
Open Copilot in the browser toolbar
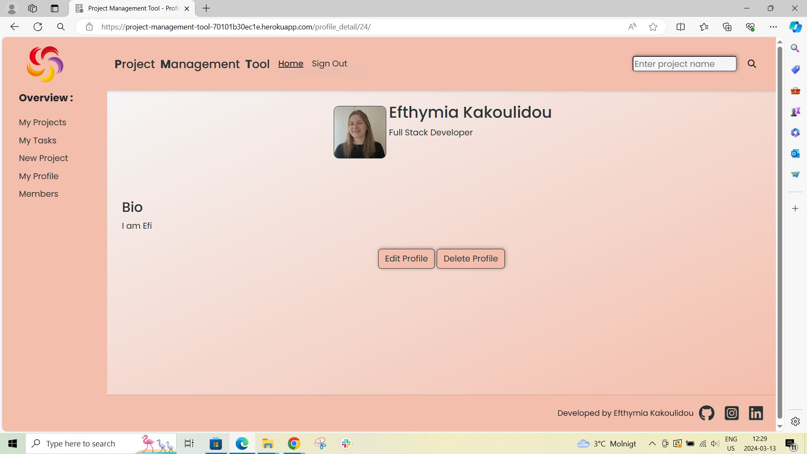pos(795,26)
